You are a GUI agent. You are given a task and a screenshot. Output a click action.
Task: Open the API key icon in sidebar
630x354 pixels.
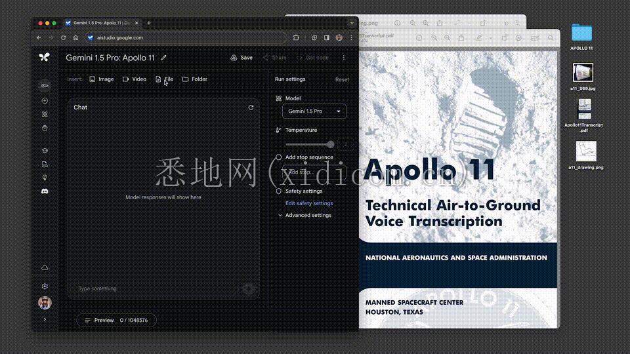pos(45,85)
